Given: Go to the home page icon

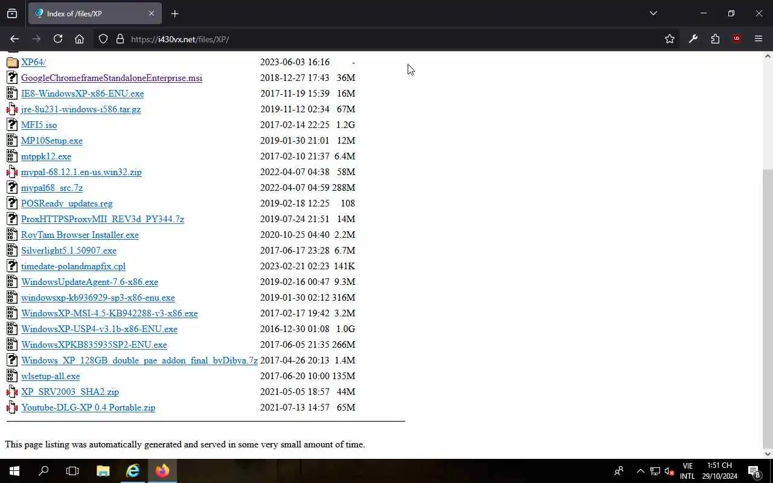Looking at the screenshot, I should 79,39.
